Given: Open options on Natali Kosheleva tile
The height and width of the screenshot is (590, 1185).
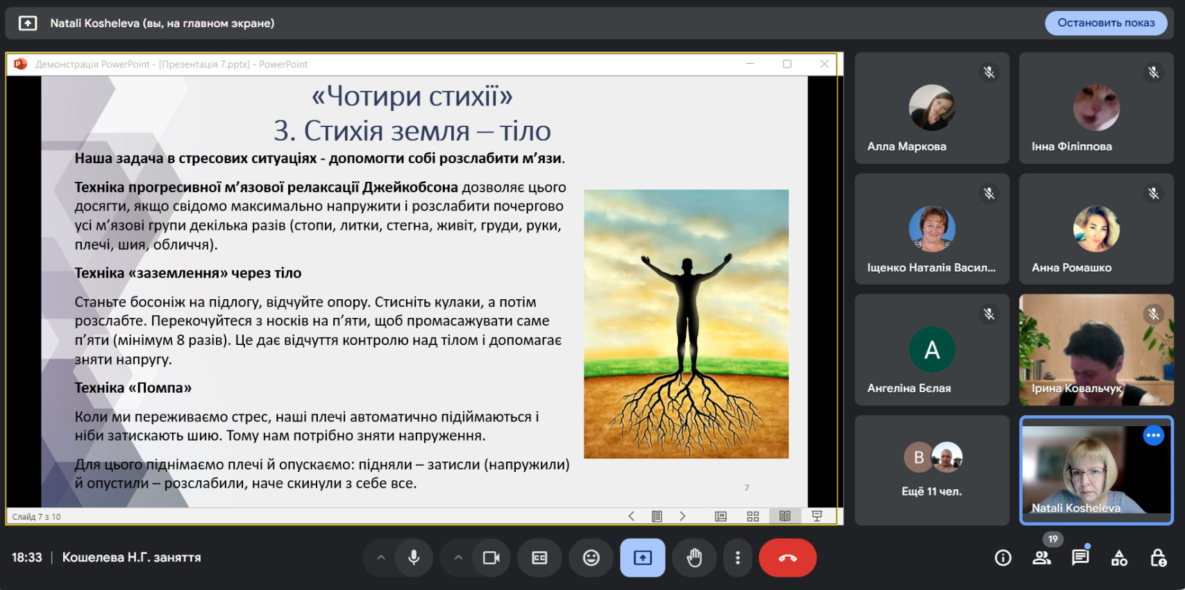Looking at the screenshot, I should click(1153, 436).
